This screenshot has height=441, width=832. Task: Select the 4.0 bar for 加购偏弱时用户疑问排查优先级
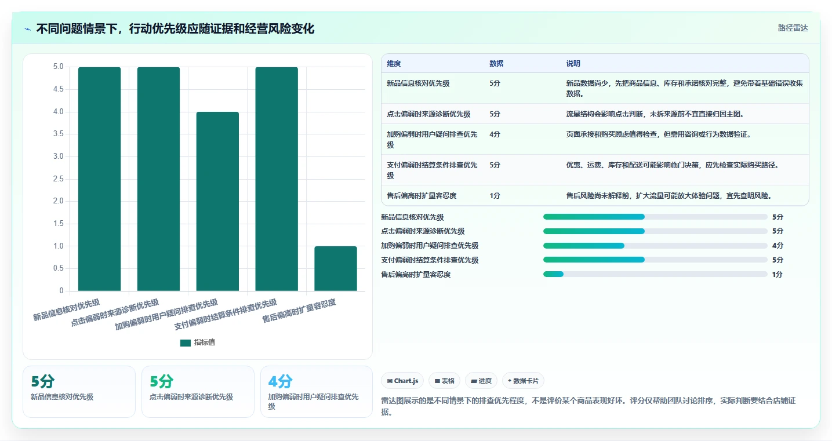pos(217,201)
